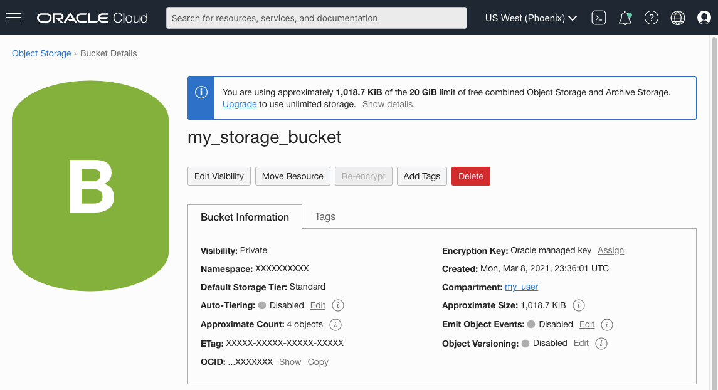Screen dimensions: 718x390
Task: Open the hamburger navigation menu
Action: [x=13, y=18]
